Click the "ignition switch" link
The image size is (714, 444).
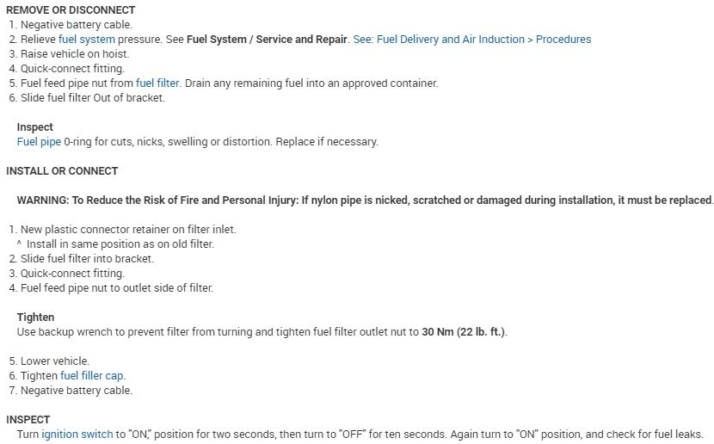(x=77, y=435)
